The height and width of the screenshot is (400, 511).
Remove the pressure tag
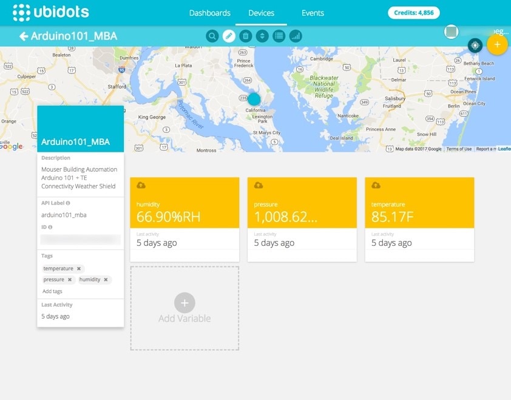69,280
